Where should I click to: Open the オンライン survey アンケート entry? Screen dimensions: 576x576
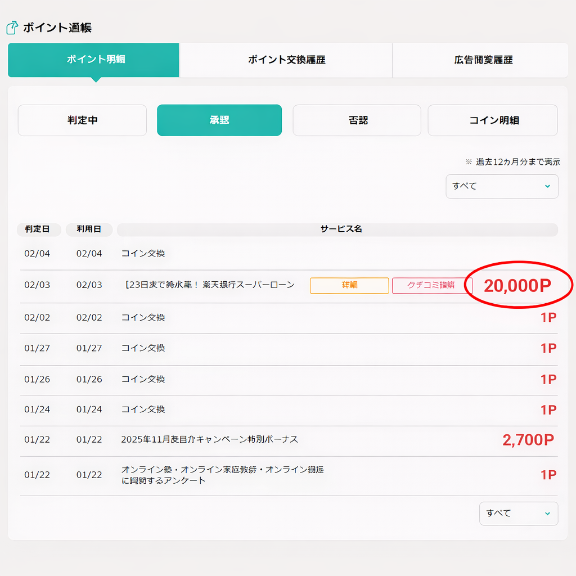[222, 475]
